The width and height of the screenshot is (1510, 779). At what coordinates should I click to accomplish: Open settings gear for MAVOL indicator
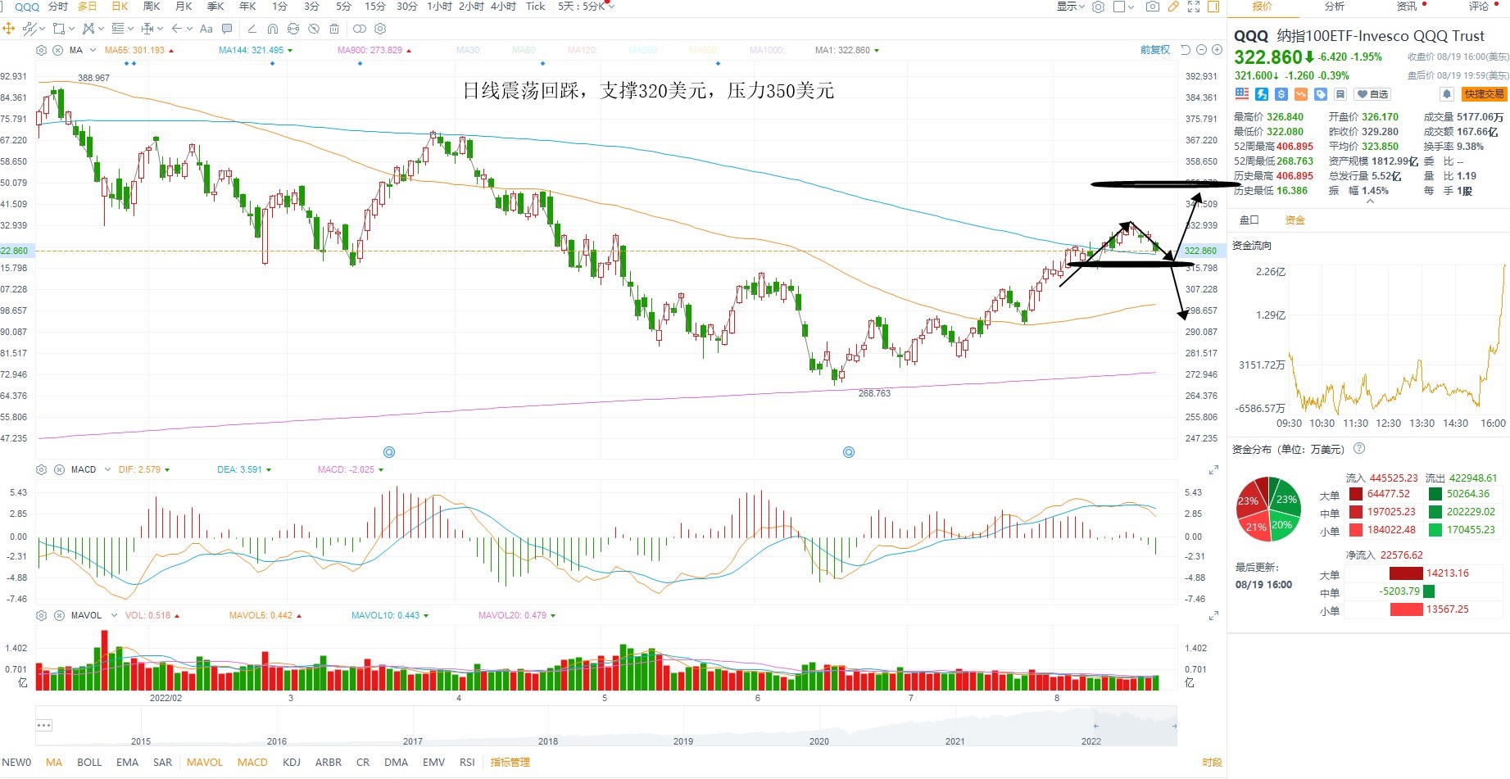[42, 615]
